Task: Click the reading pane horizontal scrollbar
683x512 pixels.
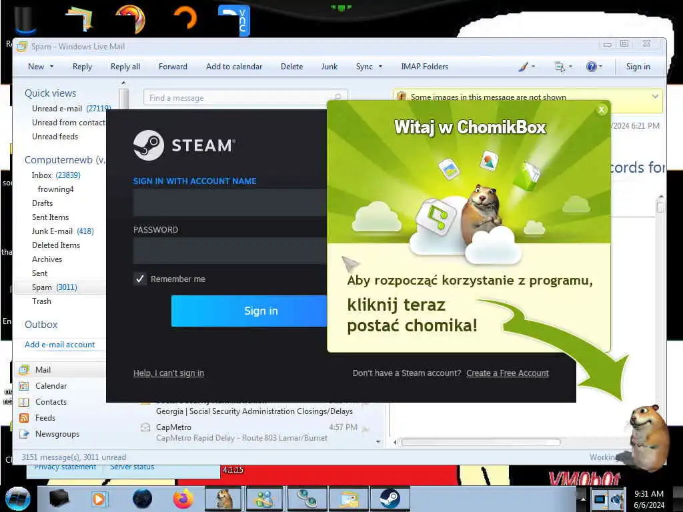Action: [x=480, y=443]
